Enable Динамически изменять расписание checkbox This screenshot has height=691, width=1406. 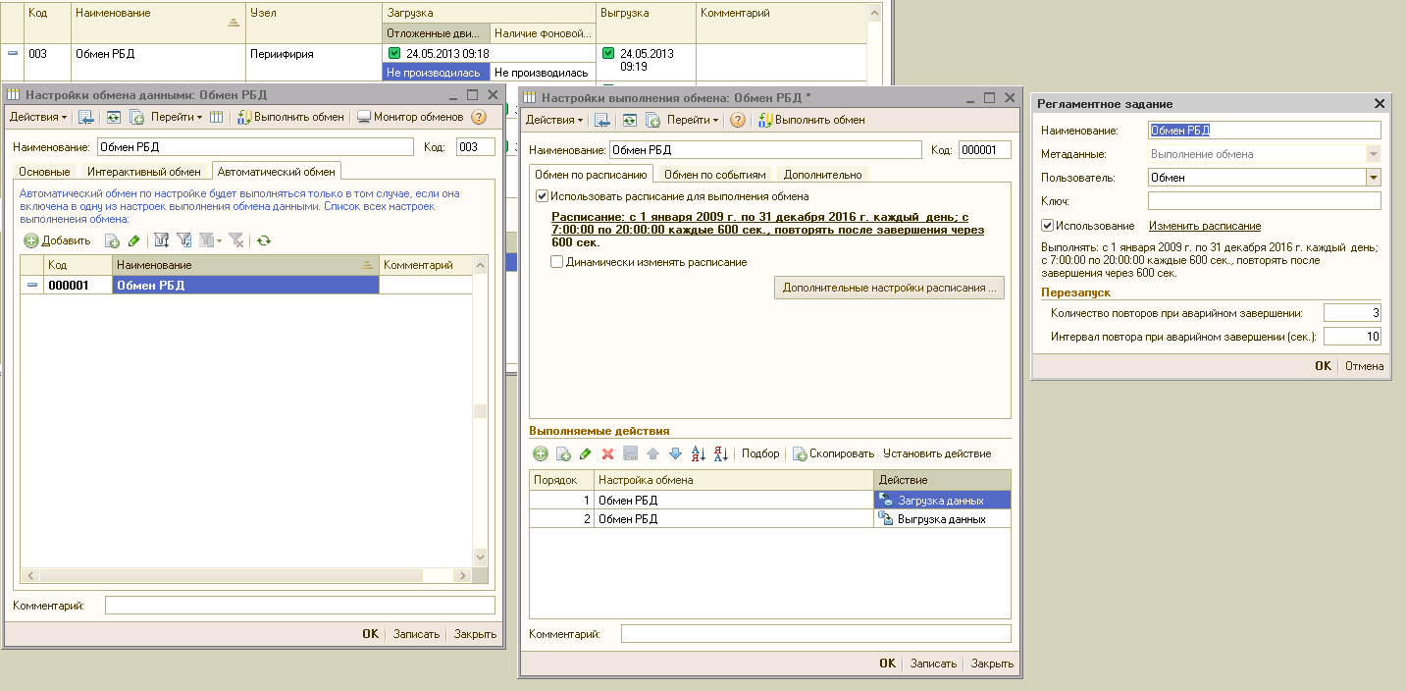tap(556, 262)
